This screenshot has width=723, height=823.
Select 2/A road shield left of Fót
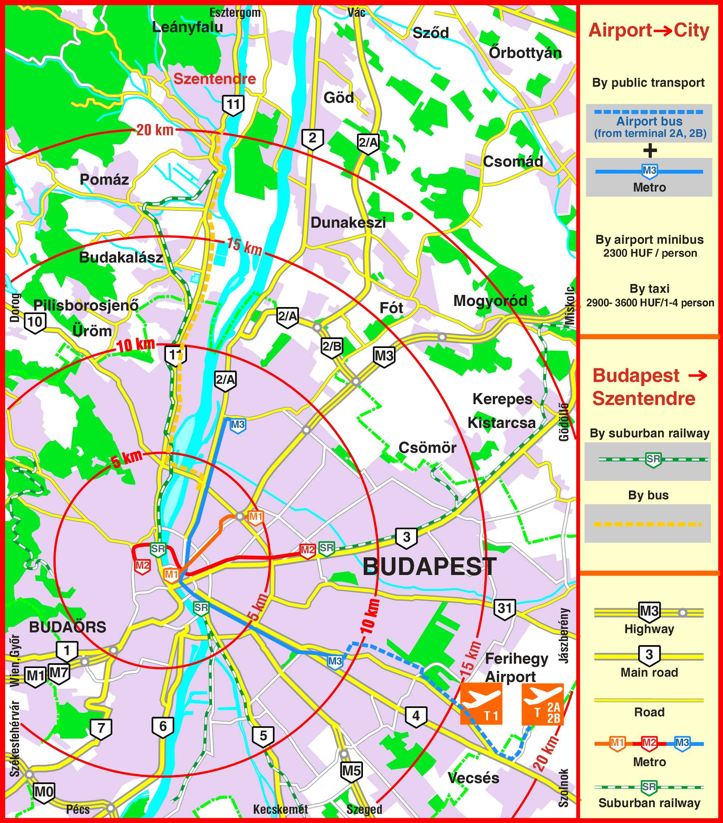287,317
